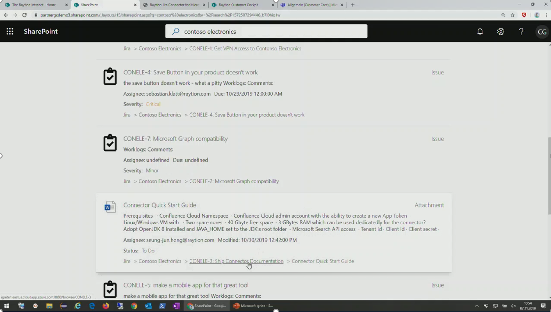Click the Word document icon for Quick Start Guide
This screenshot has width=551, height=312.
[110, 207]
